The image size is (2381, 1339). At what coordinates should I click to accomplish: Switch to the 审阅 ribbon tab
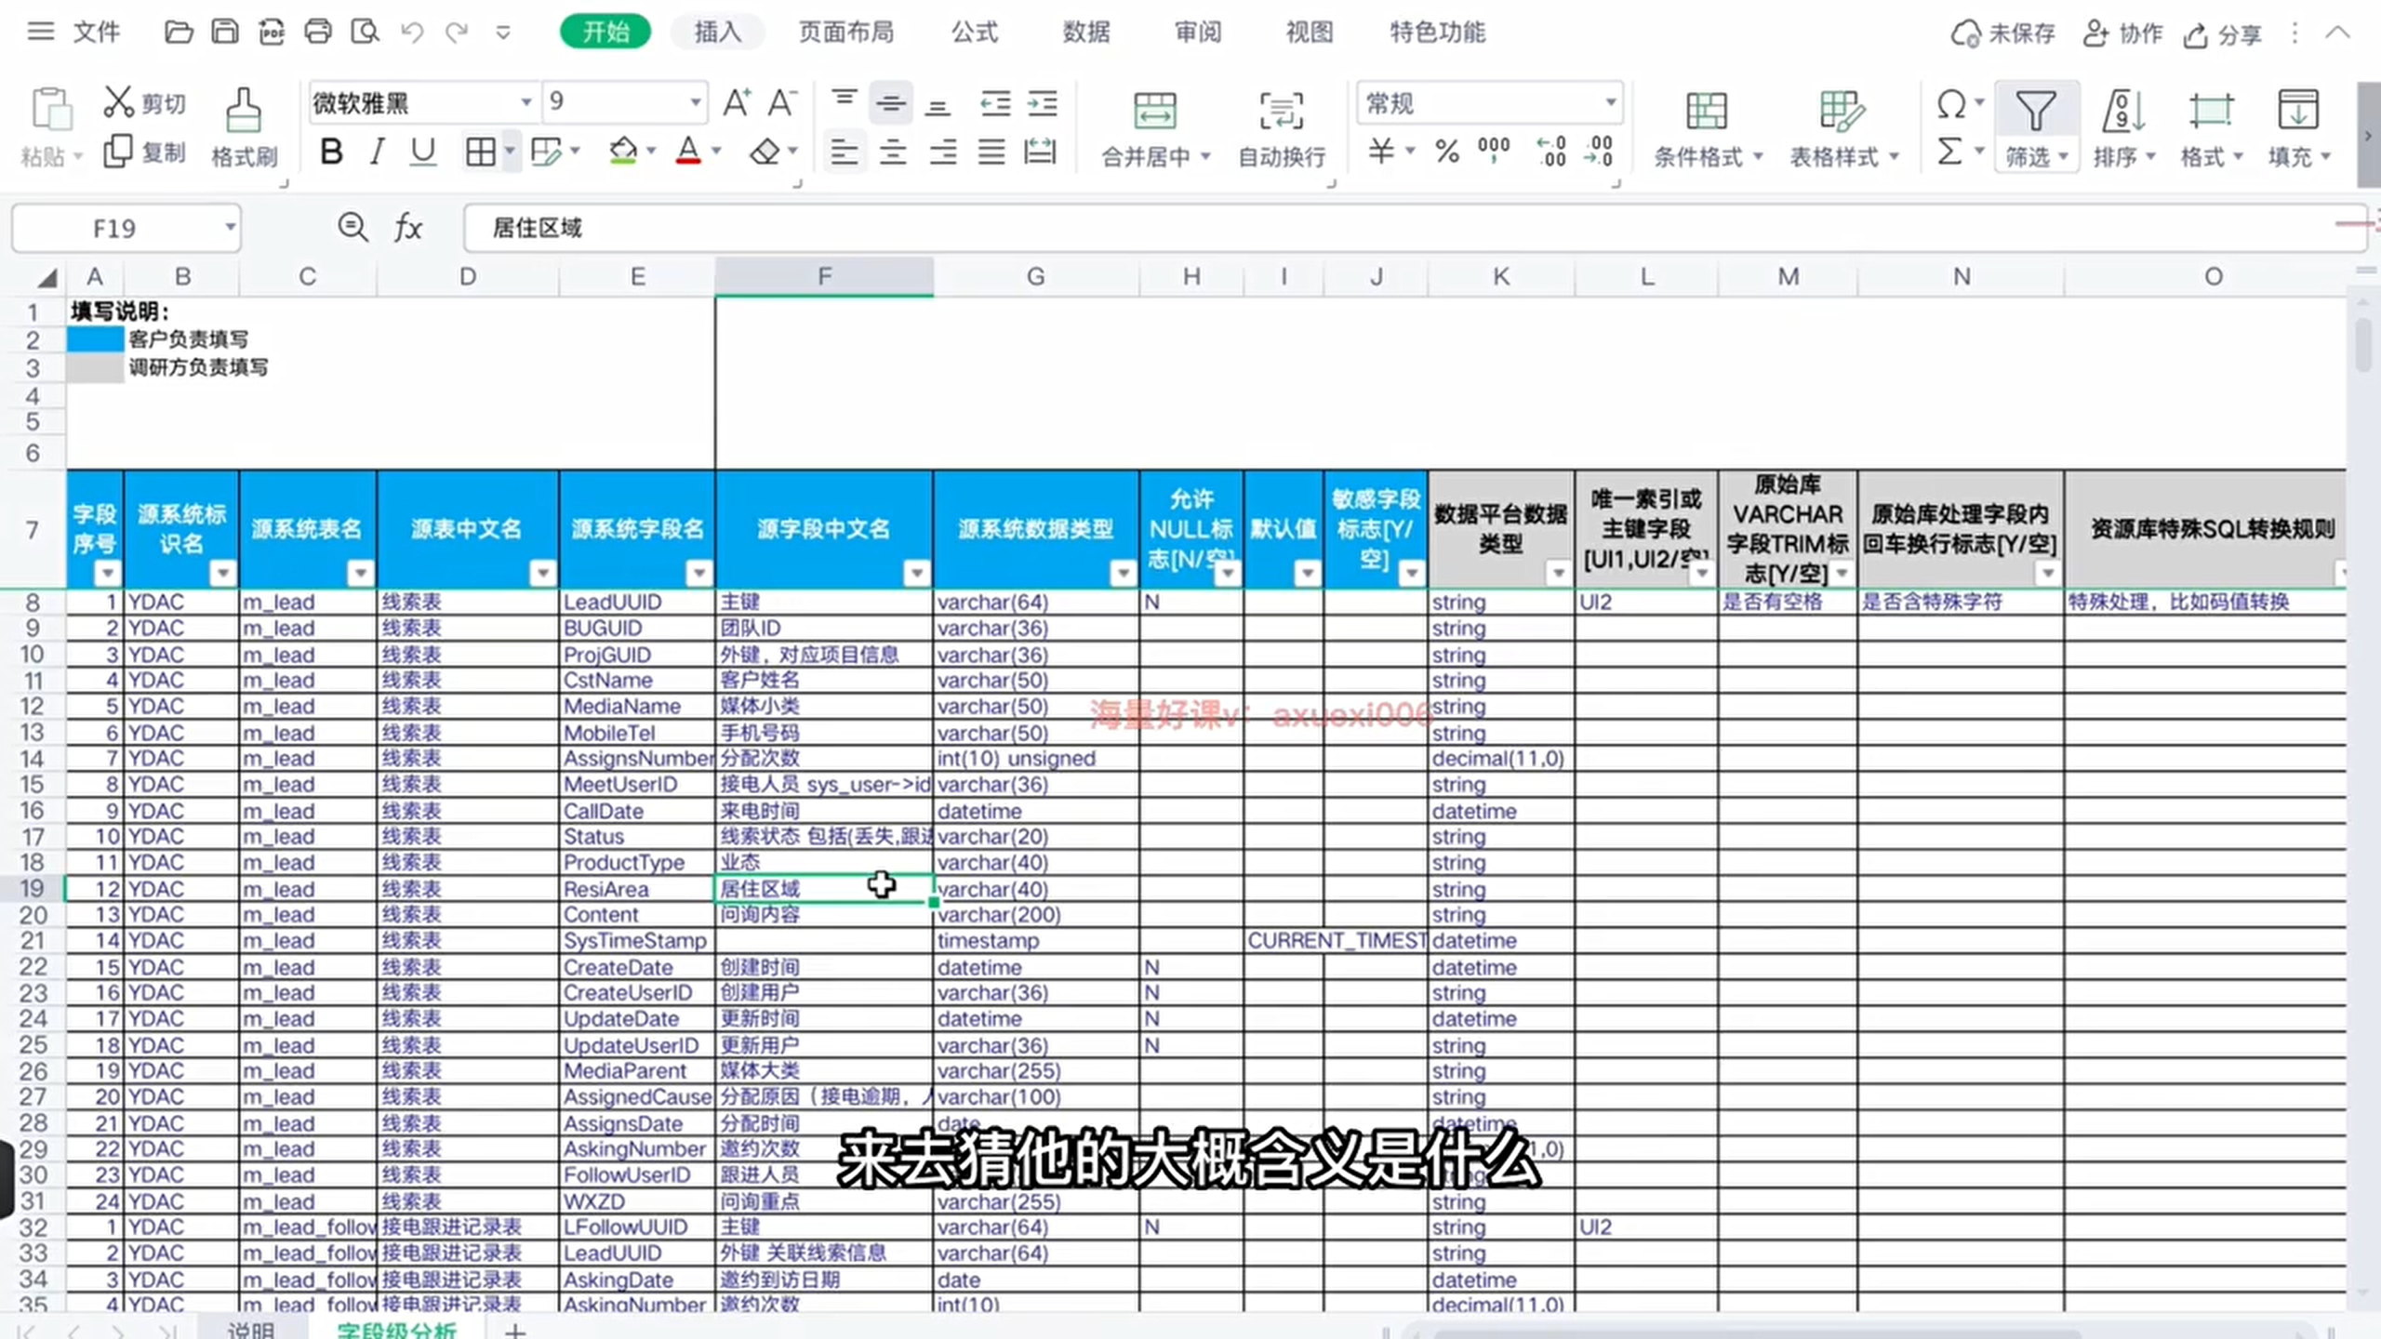point(1198,33)
